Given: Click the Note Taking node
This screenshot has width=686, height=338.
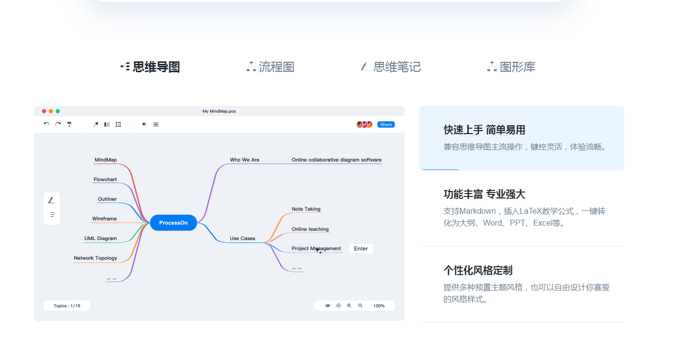Looking at the screenshot, I should pyautogui.click(x=306, y=209).
